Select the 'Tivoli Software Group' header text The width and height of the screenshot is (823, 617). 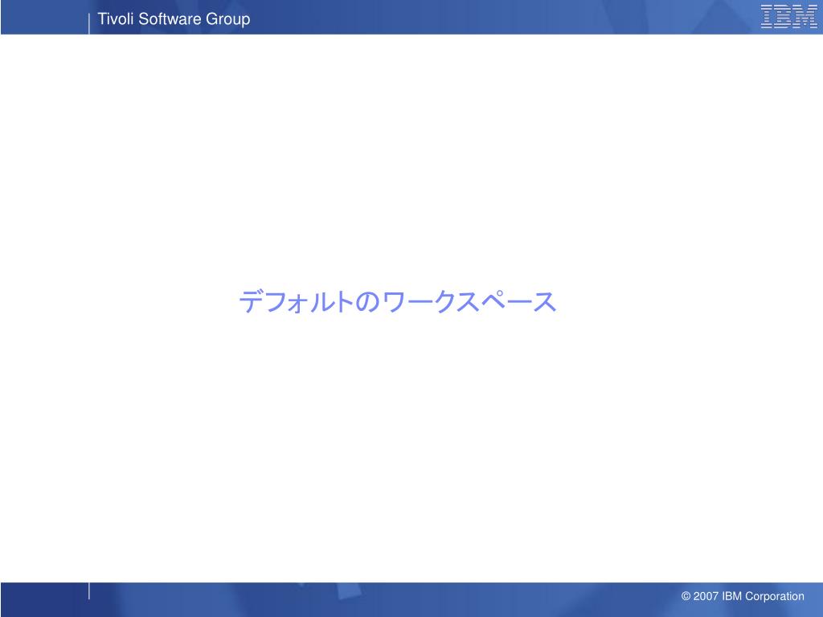click(174, 19)
